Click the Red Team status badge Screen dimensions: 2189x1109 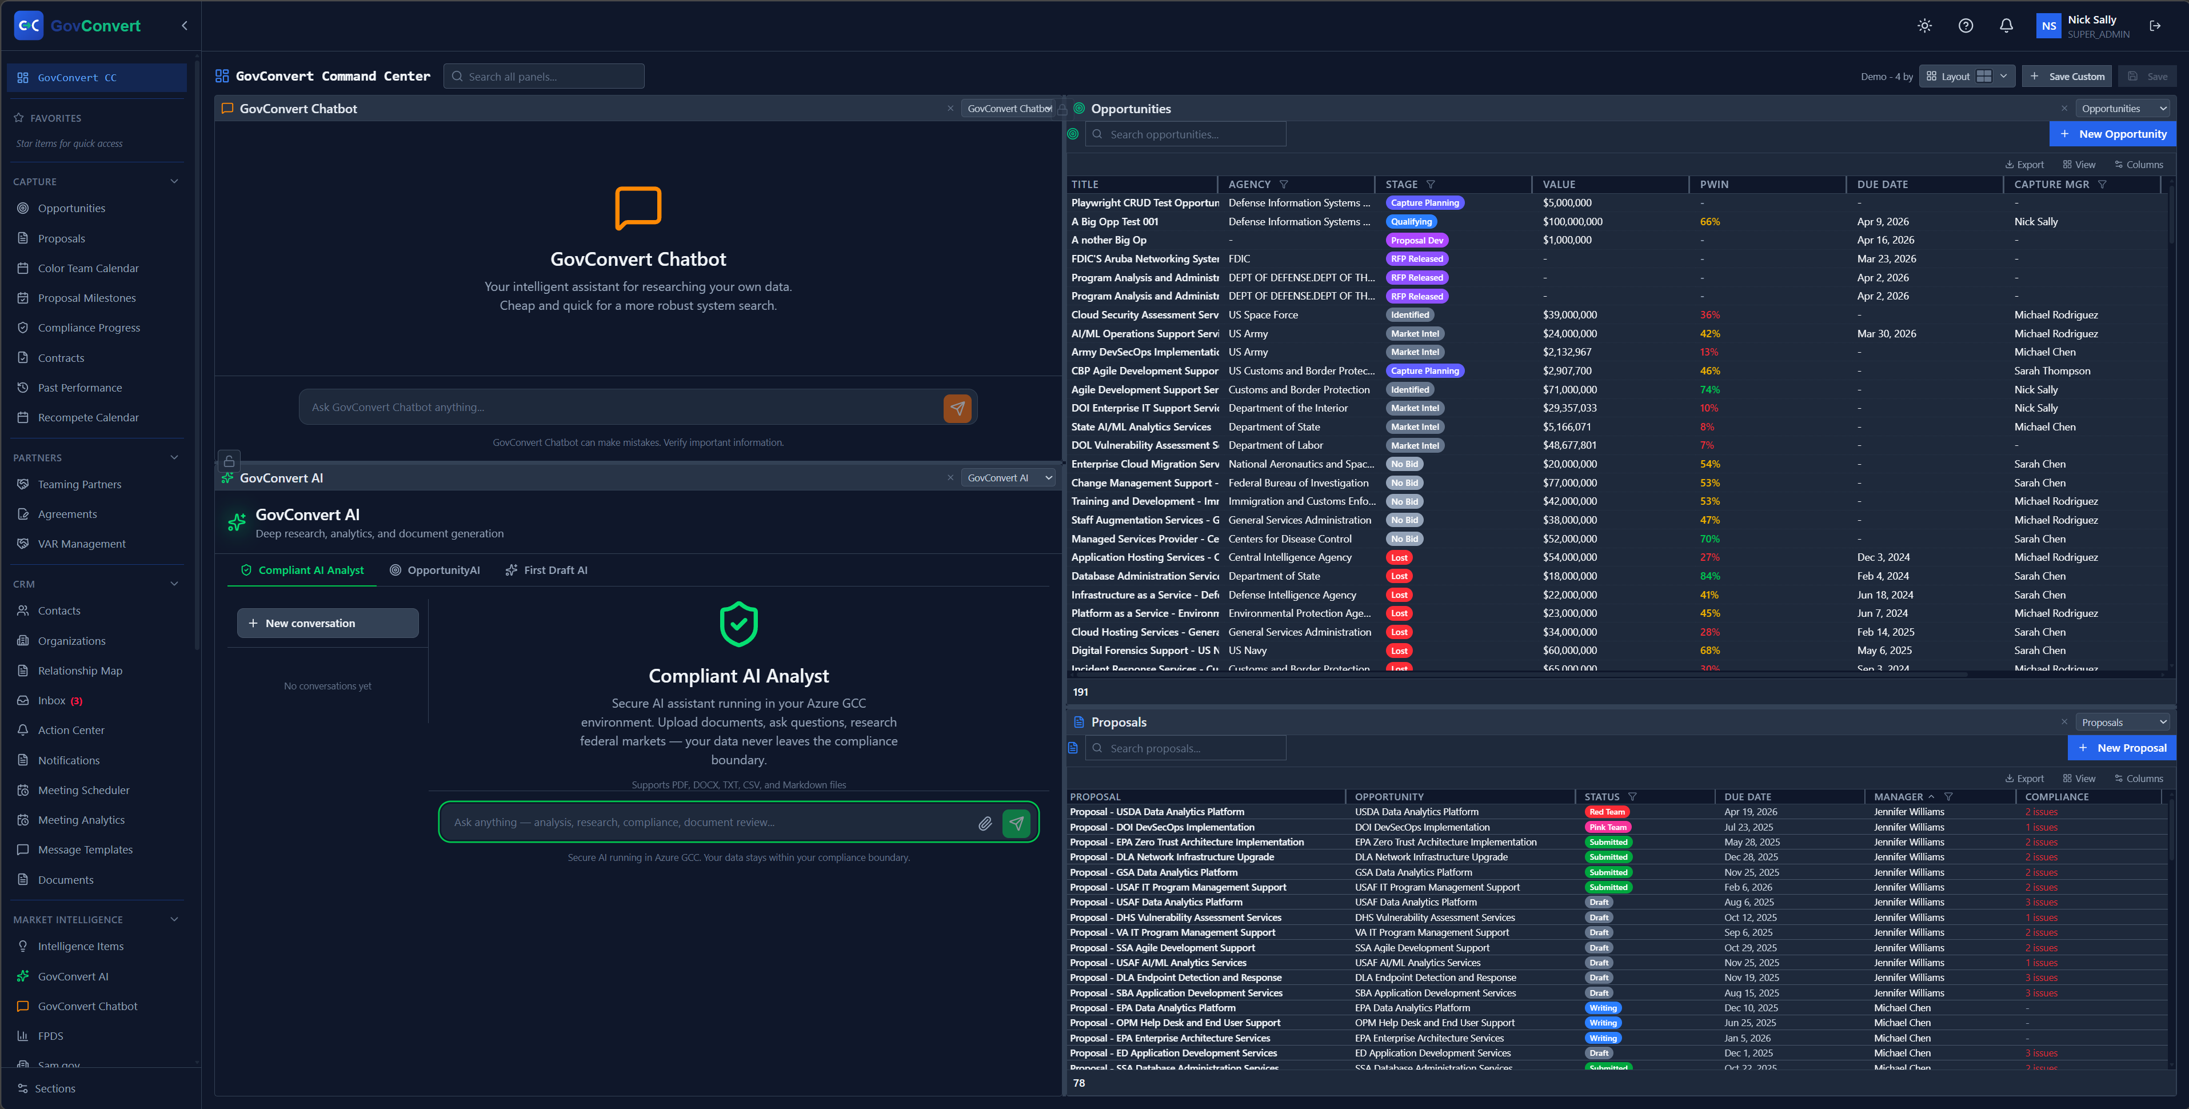tap(1607, 812)
